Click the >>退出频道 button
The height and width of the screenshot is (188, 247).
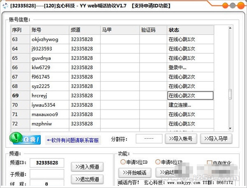[x=87, y=179]
